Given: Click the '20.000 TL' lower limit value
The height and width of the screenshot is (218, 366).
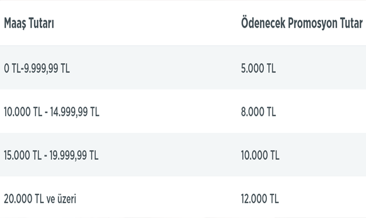Looking at the screenshot, I should pyautogui.click(x=23, y=199).
